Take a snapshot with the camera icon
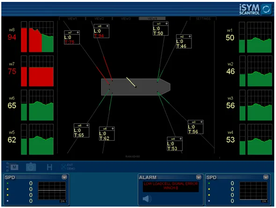Viewport: 276px width, 208px height. pos(31,167)
